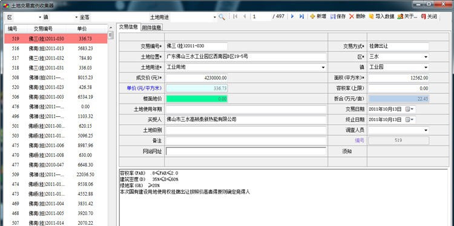Select list row 517 佛三(挂)2011-032
Viewport: 454px width, 226px height.
click(x=56, y=58)
